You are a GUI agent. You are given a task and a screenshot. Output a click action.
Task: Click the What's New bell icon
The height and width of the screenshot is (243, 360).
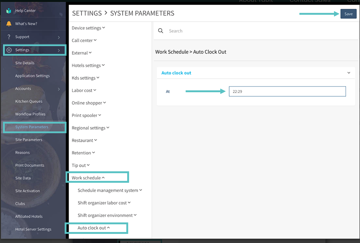pos(9,24)
